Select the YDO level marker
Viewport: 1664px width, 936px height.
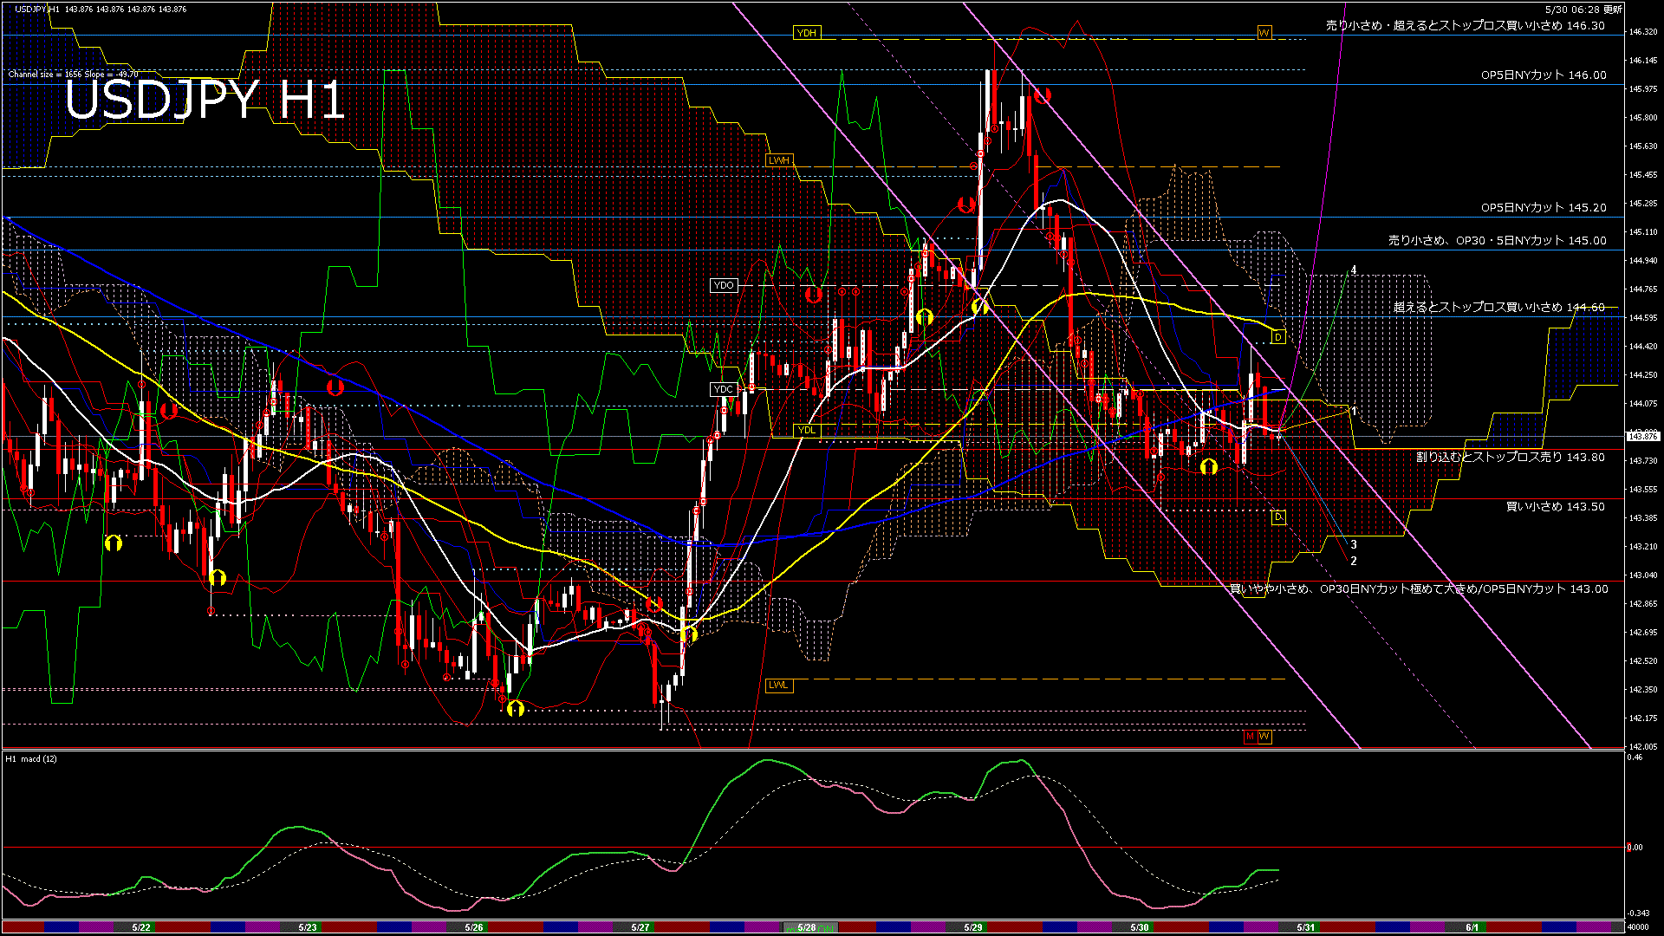pos(723,285)
